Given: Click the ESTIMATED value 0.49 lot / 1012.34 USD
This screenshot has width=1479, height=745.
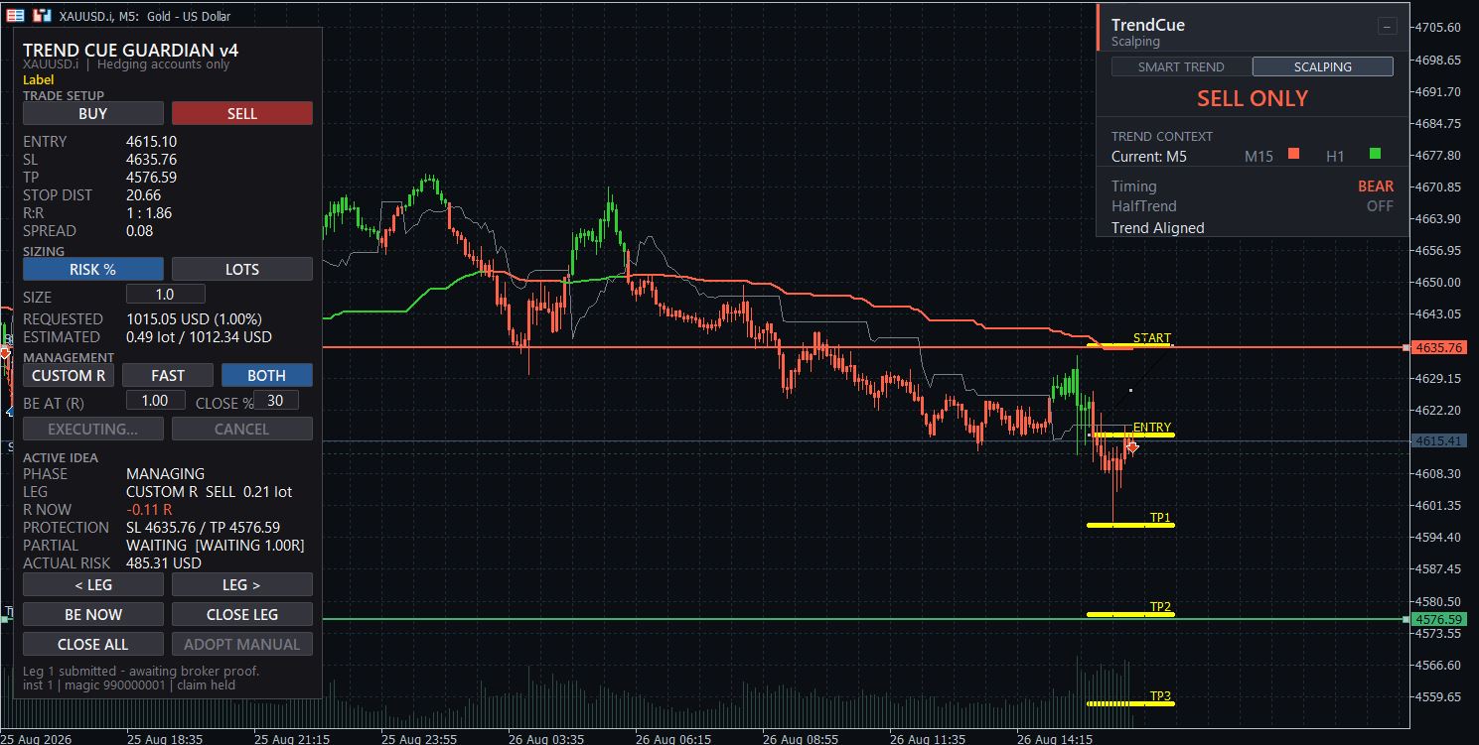Looking at the screenshot, I should pyautogui.click(x=199, y=337).
